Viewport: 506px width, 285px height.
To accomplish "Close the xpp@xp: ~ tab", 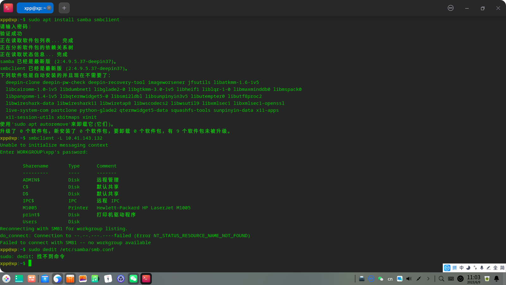I will [49, 8].
